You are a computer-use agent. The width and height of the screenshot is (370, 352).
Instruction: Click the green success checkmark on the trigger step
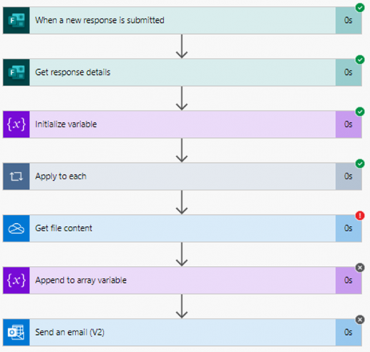pos(360,7)
